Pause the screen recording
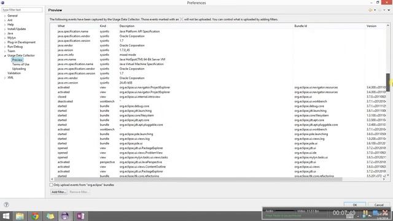 click(x=365, y=214)
